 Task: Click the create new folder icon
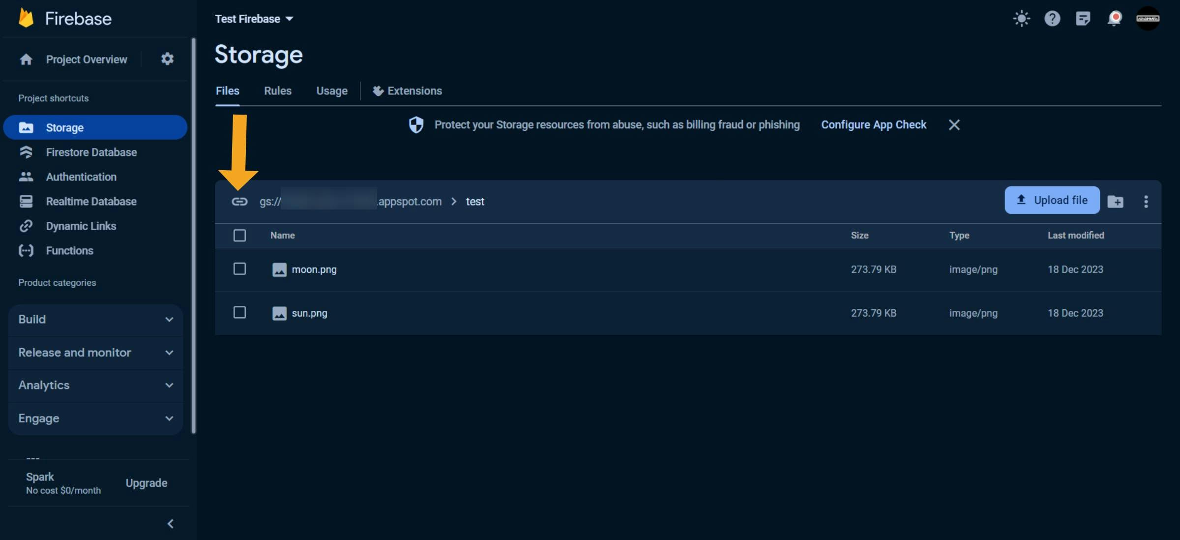coord(1115,202)
